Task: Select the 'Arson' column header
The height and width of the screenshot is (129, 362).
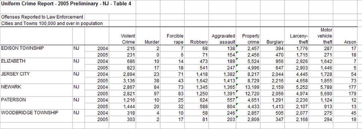Action: 350,42
